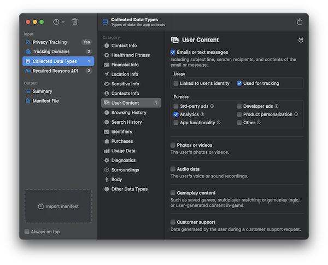Toggle the Always on top checkbox
The height and width of the screenshot is (265, 328).
point(27,232)
